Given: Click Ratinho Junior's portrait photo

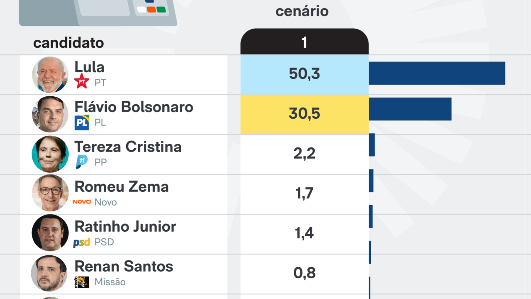Looking at the screenshot, I should 50,233.
